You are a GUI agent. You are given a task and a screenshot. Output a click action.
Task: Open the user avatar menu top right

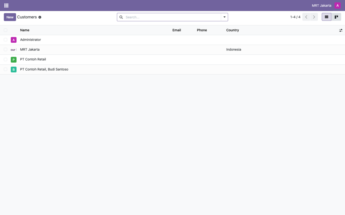pyautogui.click(x=338, y=5)
